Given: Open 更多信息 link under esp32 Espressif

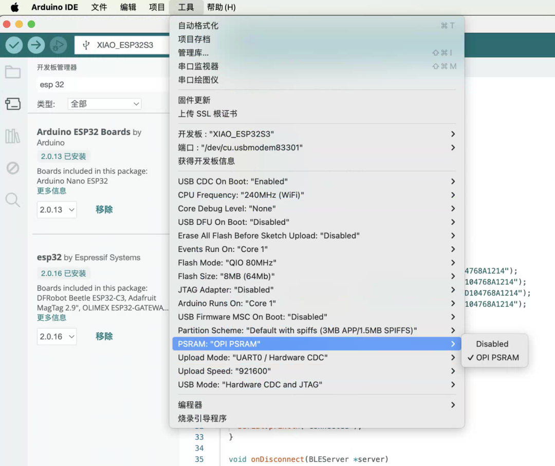Looking at the screenshot, I should pyautogui.click(x=52, y=318).
